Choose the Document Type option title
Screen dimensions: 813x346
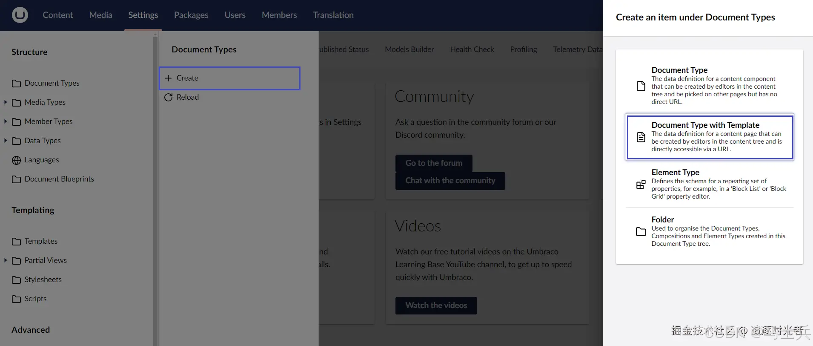tap(679, 70)
